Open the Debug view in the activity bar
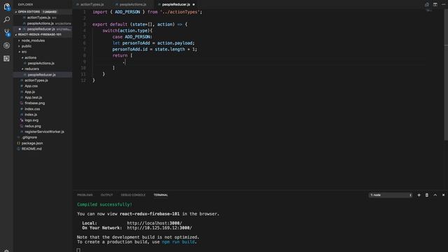 tap(6, 45)
